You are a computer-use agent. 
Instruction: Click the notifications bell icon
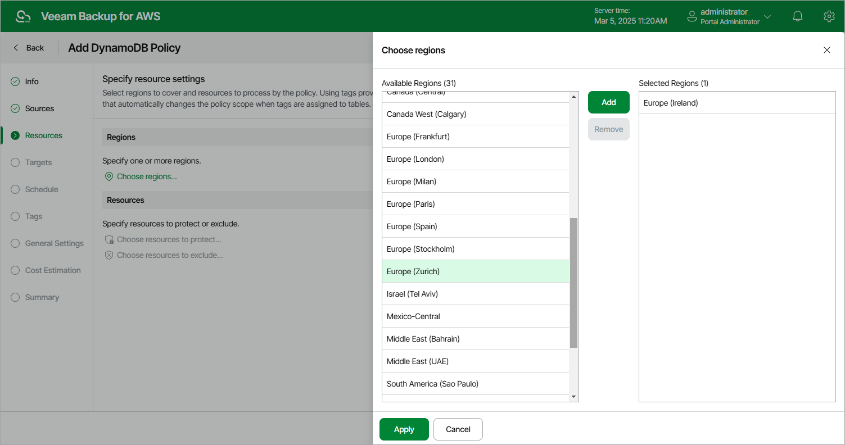tap(797, 16)
